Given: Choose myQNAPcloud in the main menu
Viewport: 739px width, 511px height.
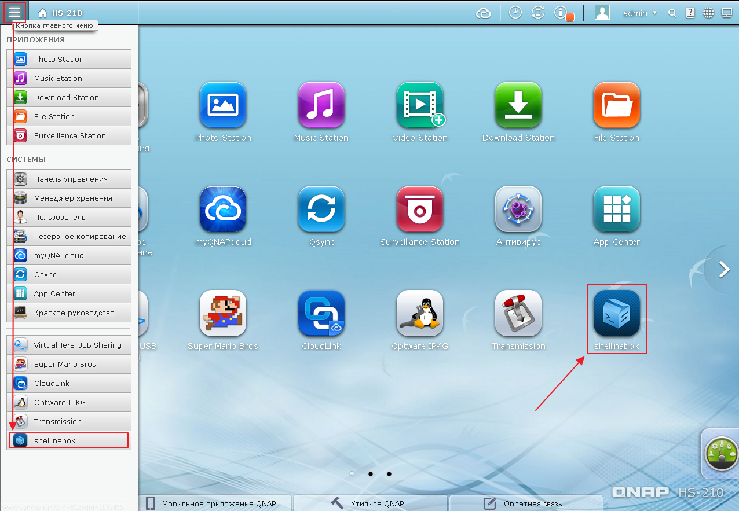Looking at the screenshot, I should click(69, 255).
